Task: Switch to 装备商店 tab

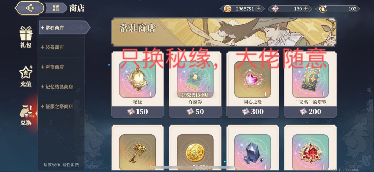Action: click(x=62, y=47)
